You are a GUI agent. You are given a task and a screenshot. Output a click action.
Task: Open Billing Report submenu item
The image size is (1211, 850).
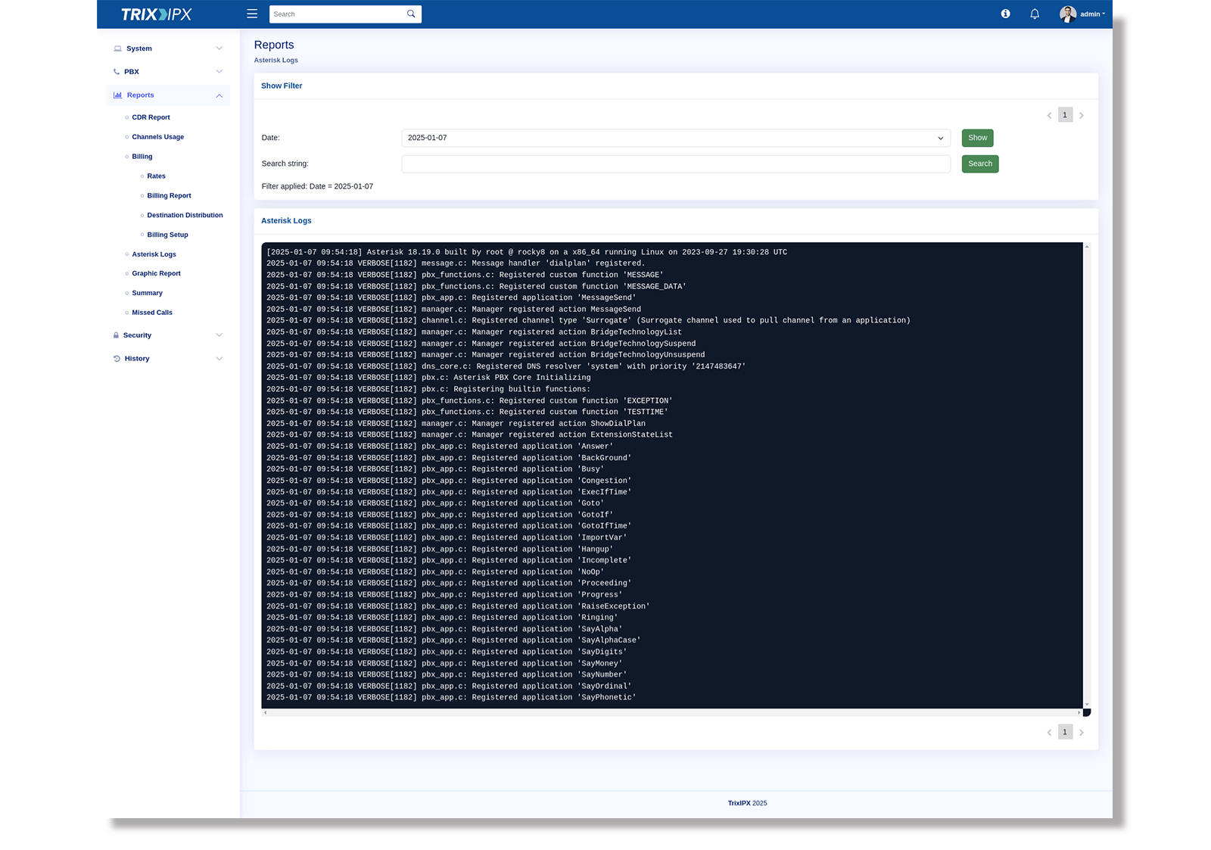coord(169,196)
